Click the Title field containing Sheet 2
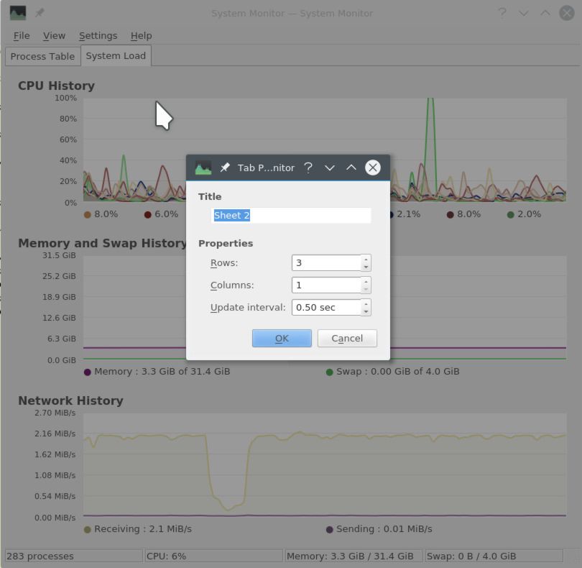 tap(291, 216)
